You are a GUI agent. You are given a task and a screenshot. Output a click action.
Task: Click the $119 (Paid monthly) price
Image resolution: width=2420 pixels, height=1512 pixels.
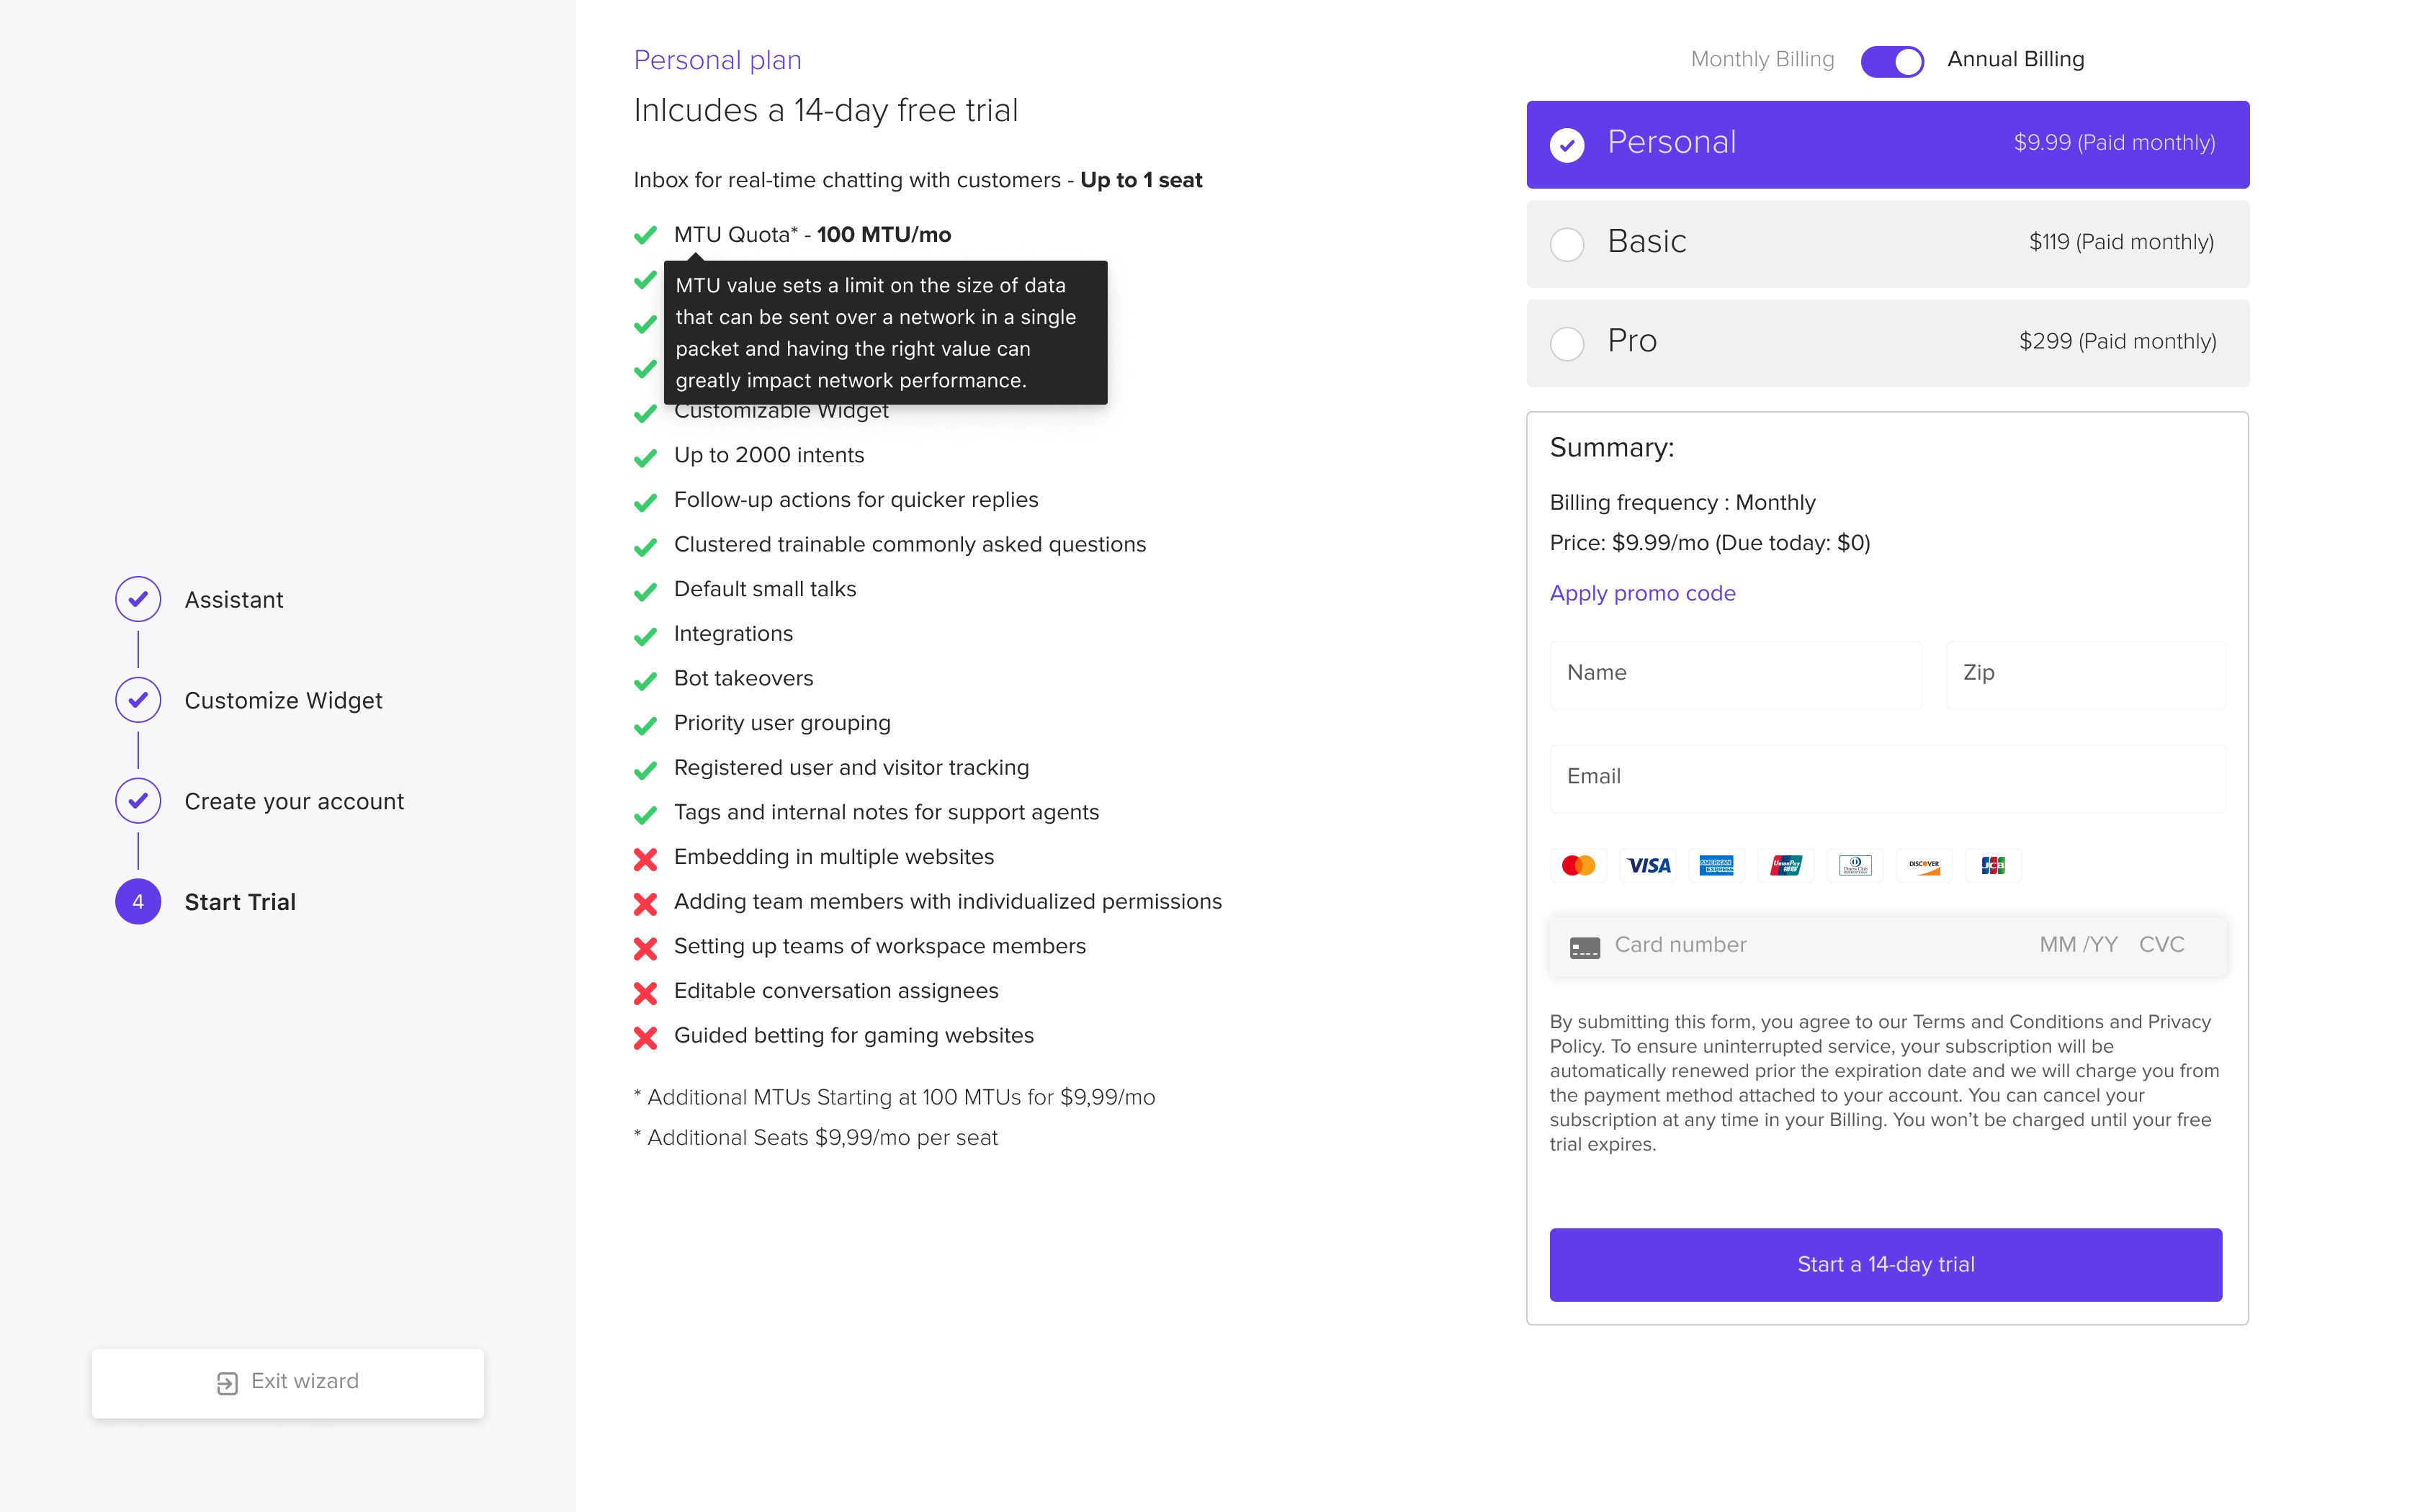(x=2121, y=242)
